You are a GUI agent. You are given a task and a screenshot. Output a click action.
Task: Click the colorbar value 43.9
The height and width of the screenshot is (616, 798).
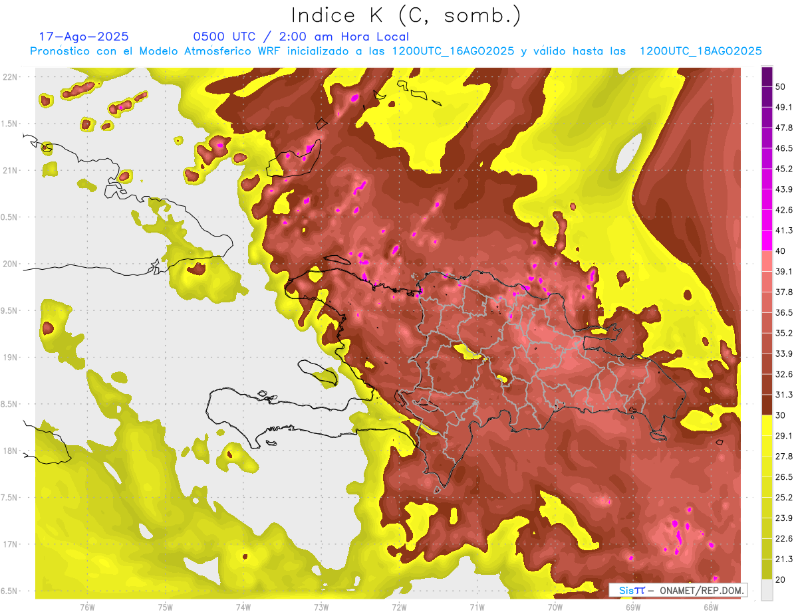pyautogui.click(x=784, y=189)
